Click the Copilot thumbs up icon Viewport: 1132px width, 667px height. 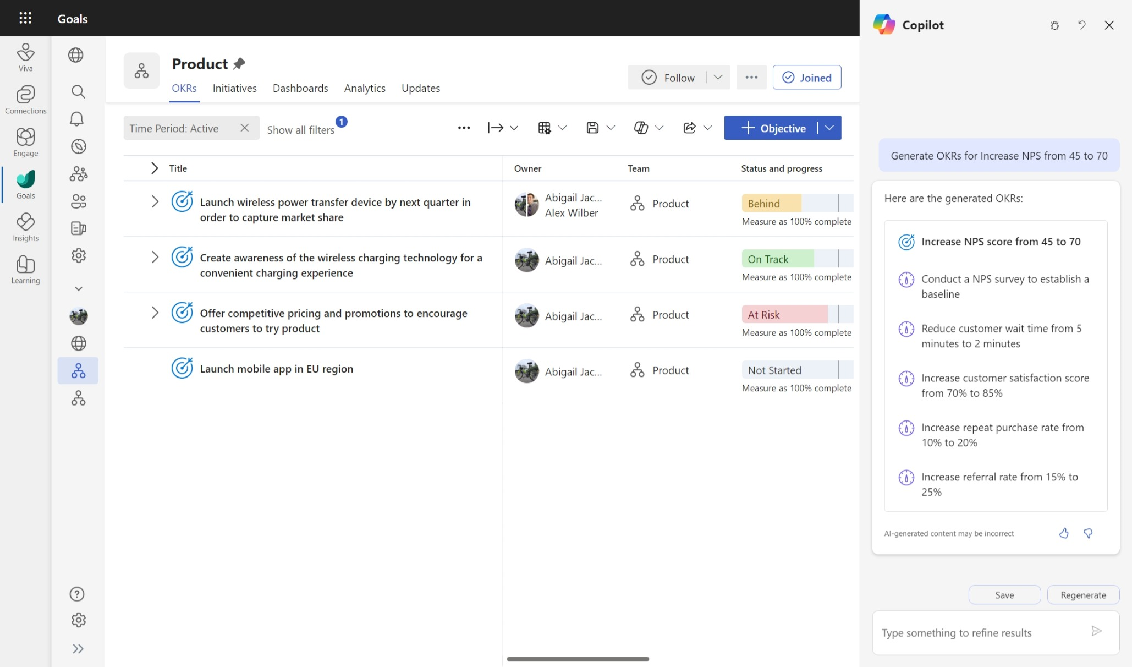pos(1064,533)
